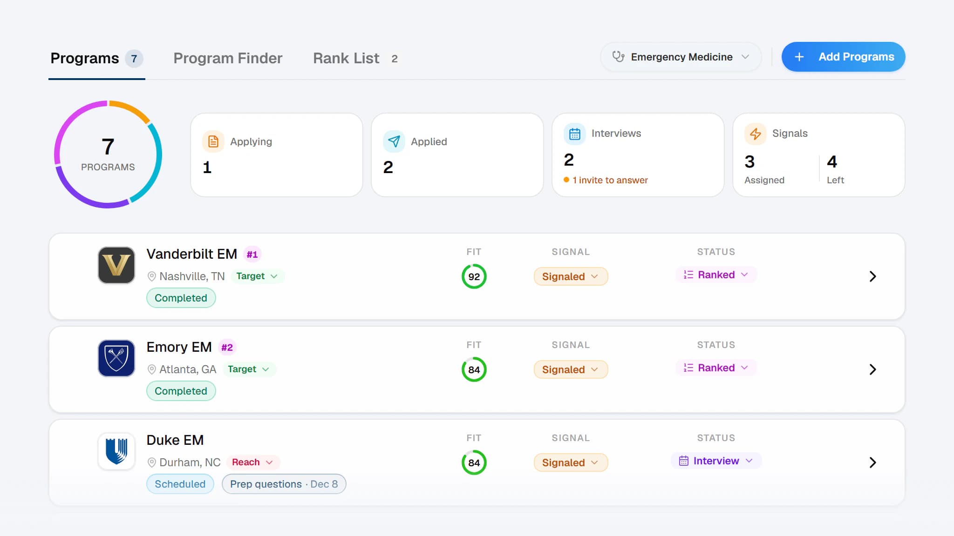
Task: Open Duke EM details with the right arrow
Action: (x=872, y=462)
